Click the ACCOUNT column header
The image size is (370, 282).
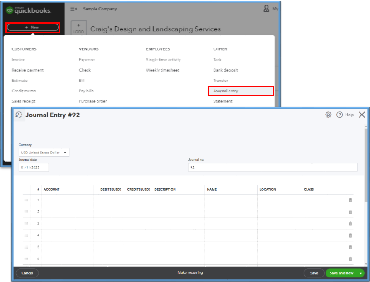pos(51,189)
